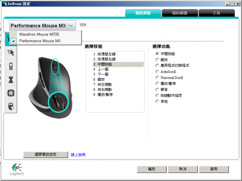Select button 5 下一個 in list
The height and width of the screenshot is (181, 242).
[x=118, y=75]
